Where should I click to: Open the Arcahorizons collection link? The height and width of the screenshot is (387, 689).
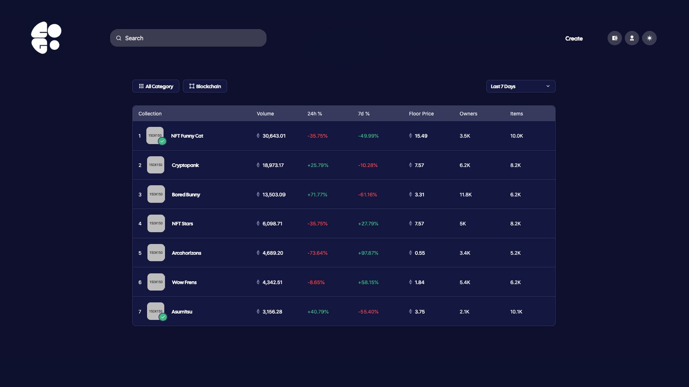coord(186,253)
